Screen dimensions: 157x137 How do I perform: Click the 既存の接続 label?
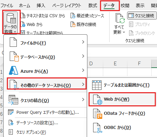click(86, 24)
